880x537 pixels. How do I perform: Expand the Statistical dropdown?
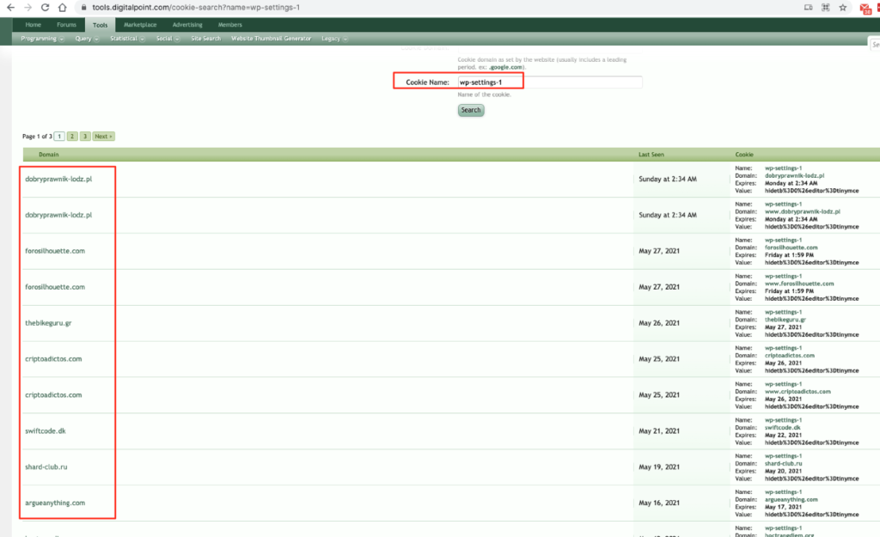click(x=127, y=39)
